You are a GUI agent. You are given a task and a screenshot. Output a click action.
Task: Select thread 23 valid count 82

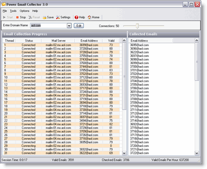111,124
